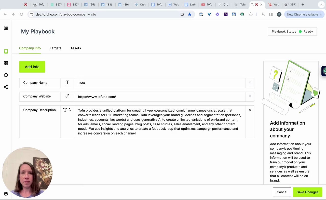Click the text type icon for Company Name
Viewport: 326px width, 200px height.
click(67, 83)
